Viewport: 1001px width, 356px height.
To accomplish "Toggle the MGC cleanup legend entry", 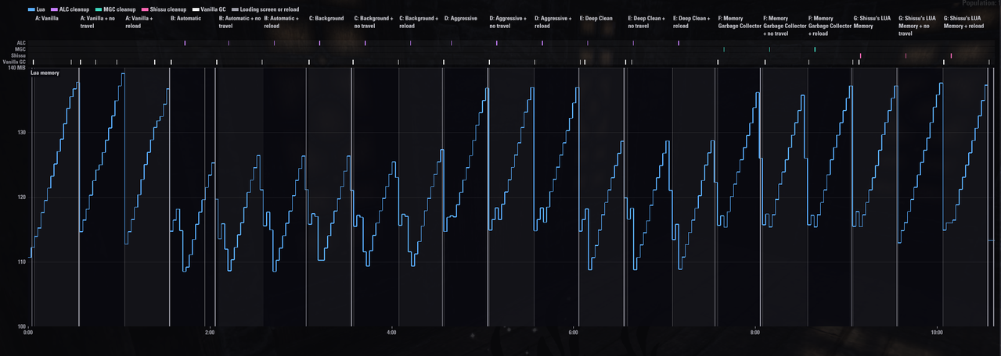I will (114, 9).
